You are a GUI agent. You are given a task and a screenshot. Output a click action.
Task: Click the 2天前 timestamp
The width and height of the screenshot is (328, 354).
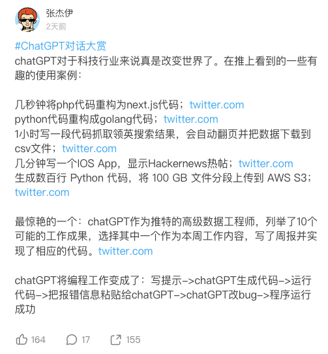pos(56,27)
